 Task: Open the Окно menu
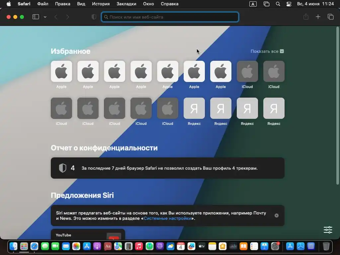pyautogui.click(x=148, y=4)
